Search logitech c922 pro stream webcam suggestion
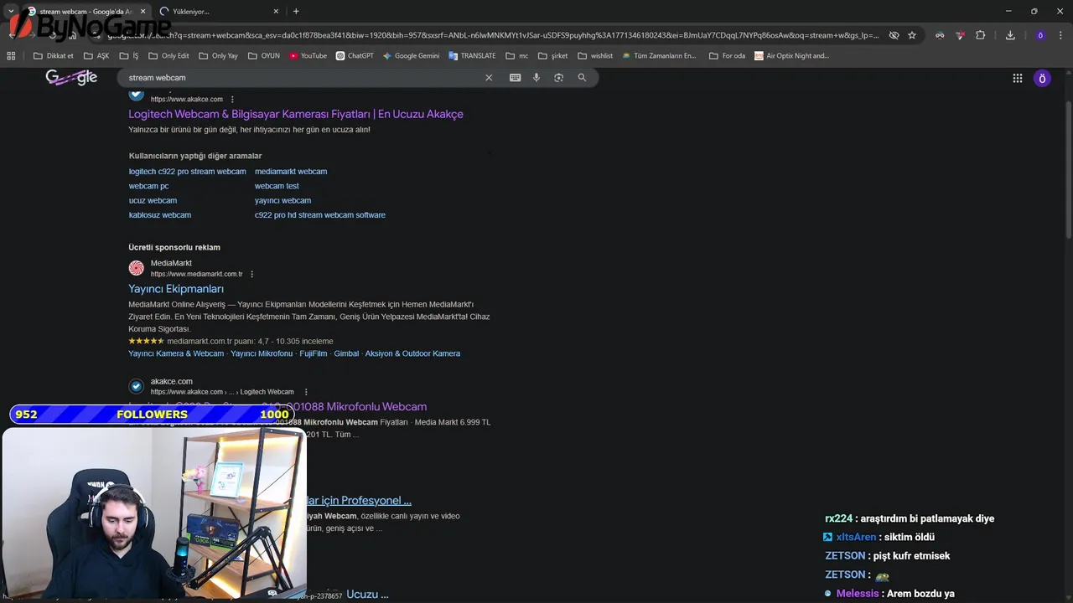Screen dimensions: 1073x603 click(x=188, y=172)
